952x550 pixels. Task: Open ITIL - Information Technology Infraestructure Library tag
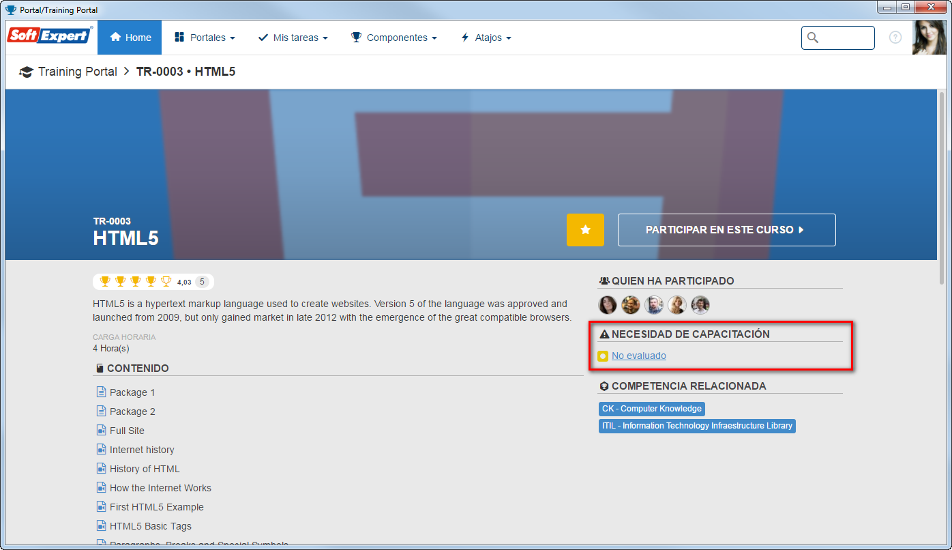[697, 426]
